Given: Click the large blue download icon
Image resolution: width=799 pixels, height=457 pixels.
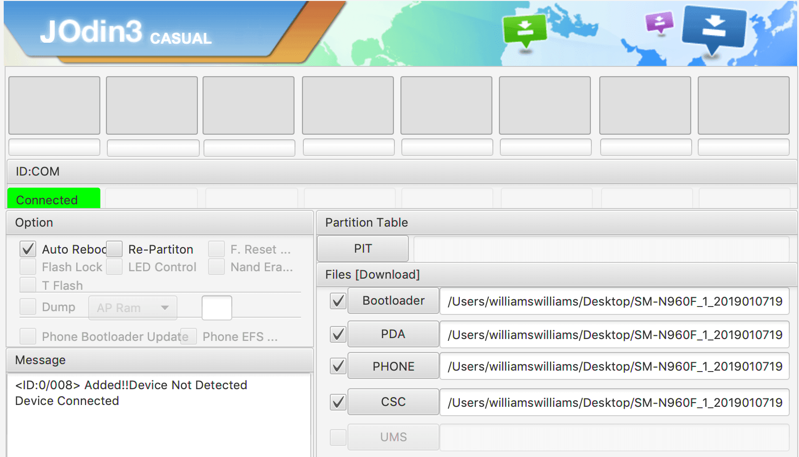Looking at the screenshot, I should (714, 29).
